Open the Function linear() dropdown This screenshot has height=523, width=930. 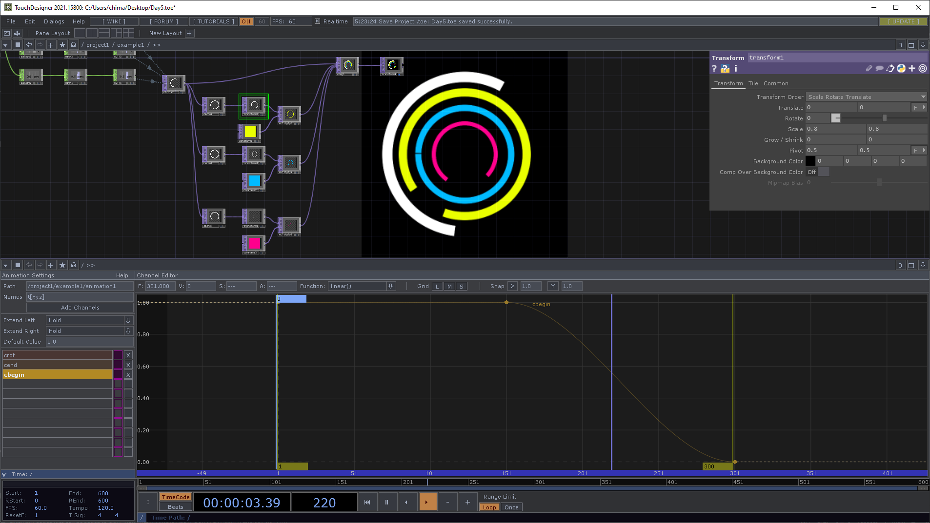pyautogui.click(x=390, y=286)
